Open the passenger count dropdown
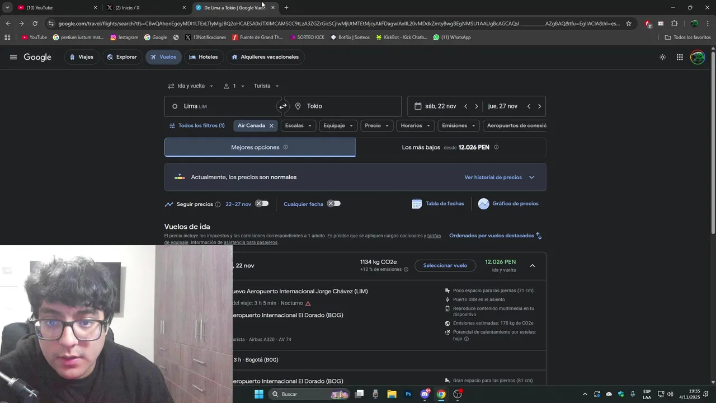 click(234, 86)
